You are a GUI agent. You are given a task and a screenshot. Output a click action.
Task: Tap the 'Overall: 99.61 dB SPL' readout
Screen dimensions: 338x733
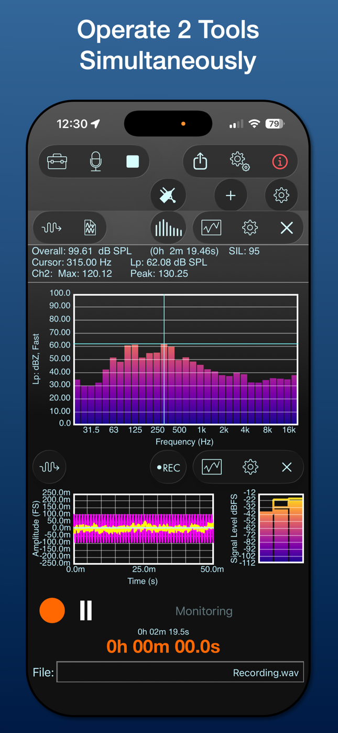pos(82,251)
